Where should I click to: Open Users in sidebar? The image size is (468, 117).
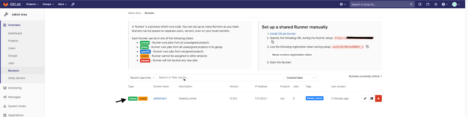[12, 48]
